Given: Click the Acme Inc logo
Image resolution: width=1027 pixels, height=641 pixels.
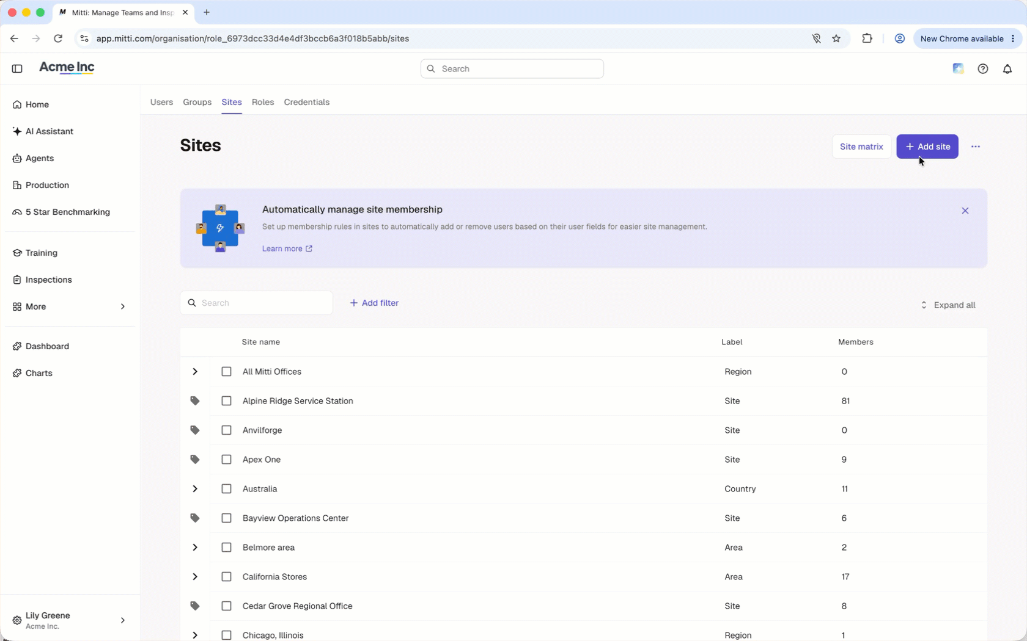Looking at the screenshot, I should point(67,68).
